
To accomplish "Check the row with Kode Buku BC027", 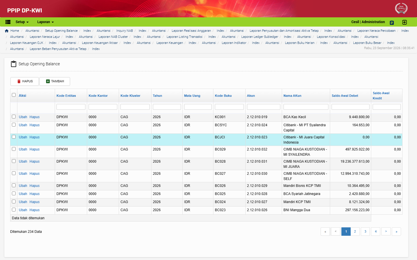I will coord(14,173).
